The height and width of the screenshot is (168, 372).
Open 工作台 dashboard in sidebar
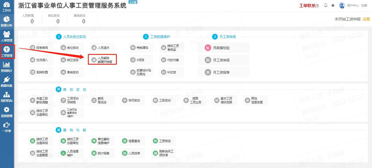7,7
